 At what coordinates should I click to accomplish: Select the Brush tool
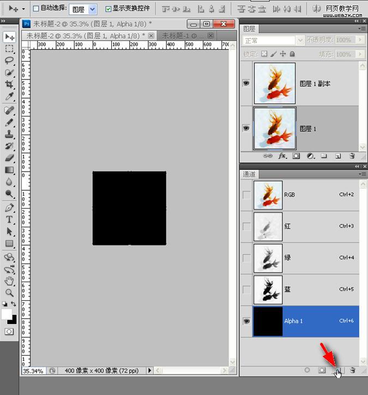pyautogui.click(x=10, y=123)
